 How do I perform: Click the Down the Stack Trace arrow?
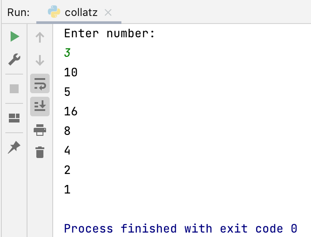[x=40, y=60]
